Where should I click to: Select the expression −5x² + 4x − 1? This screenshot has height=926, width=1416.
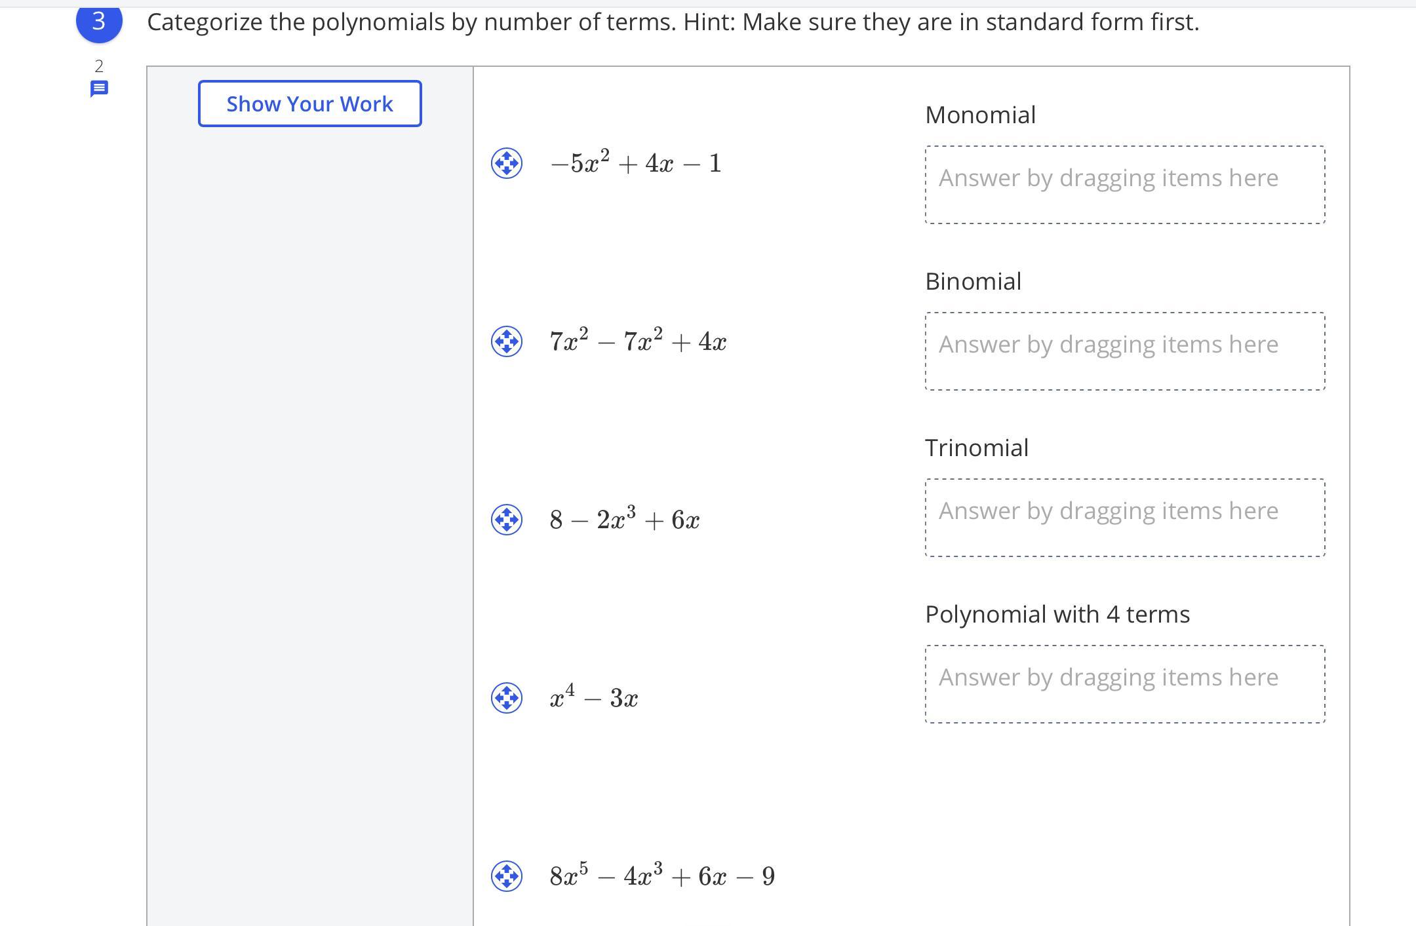click(x=636, y=163)
